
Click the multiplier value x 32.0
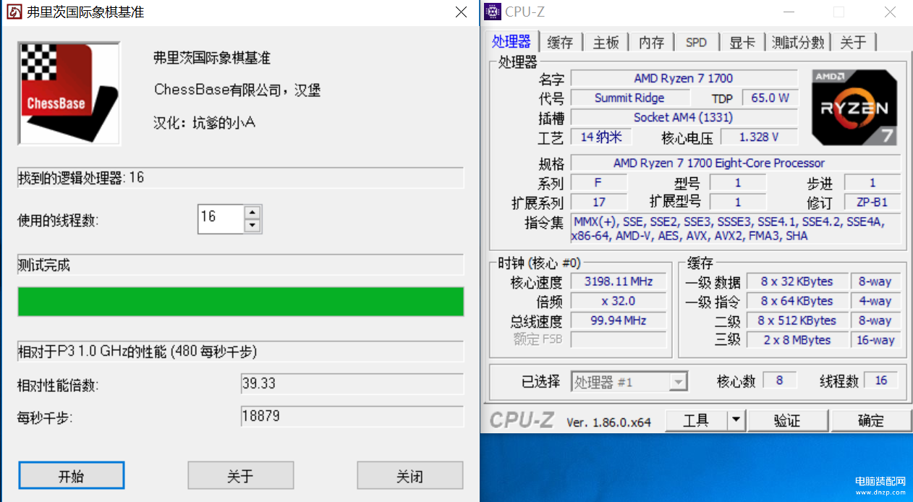619,301
